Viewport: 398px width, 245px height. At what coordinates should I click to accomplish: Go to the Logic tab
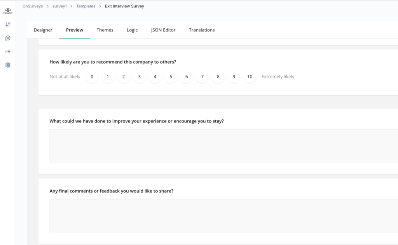tap(132, 30)
